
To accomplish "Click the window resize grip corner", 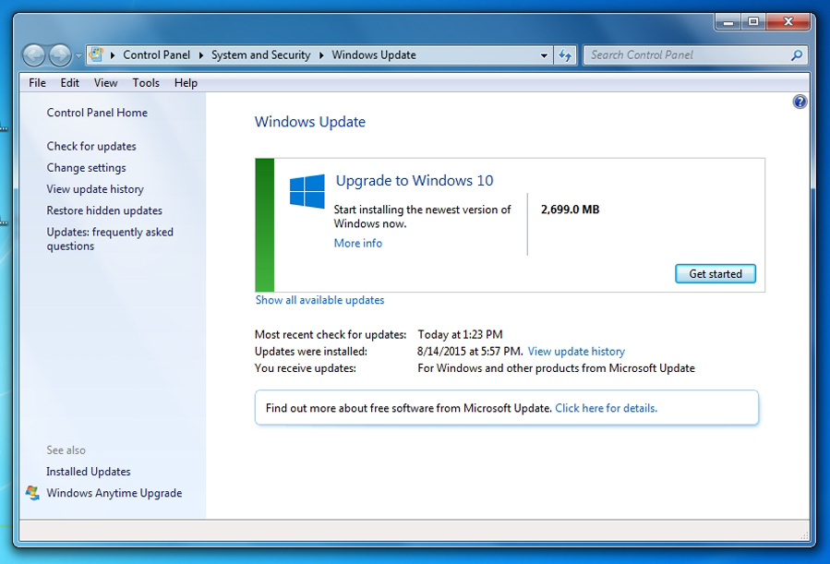I will [x=804, y=536].
